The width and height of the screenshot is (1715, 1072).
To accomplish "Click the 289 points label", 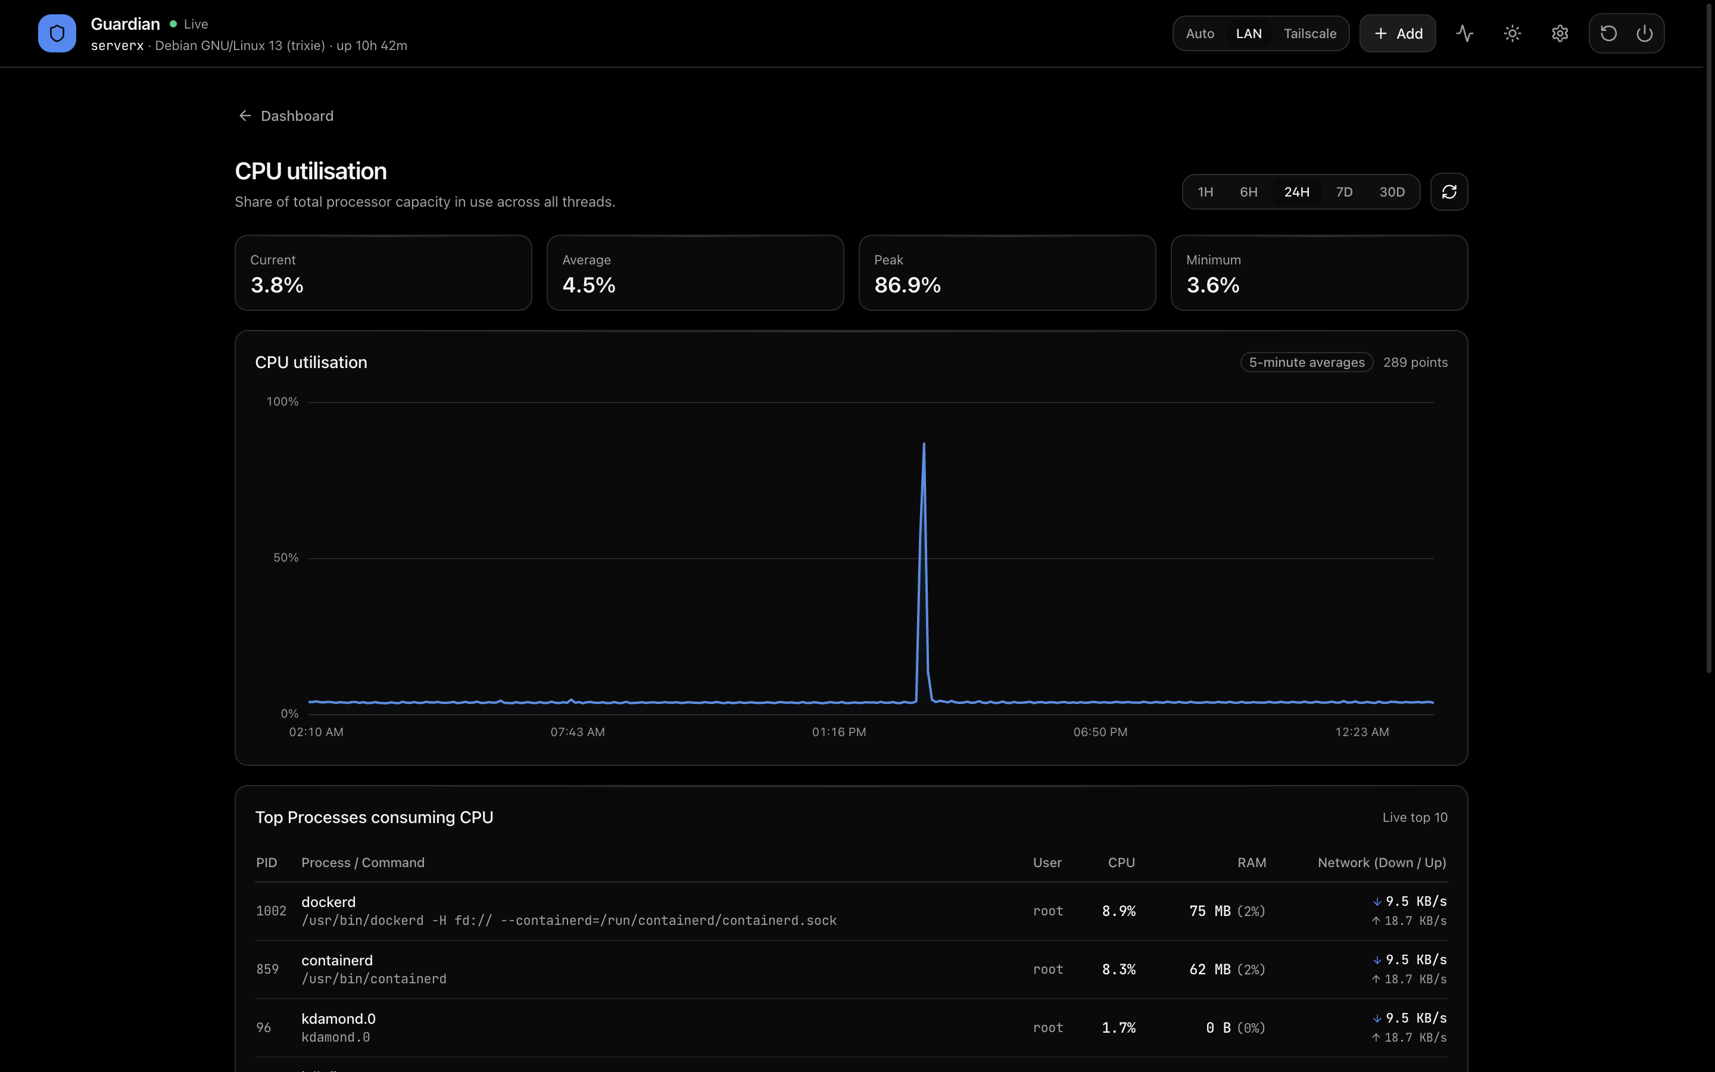I will pyautogui.click(x=1415, y=362).
